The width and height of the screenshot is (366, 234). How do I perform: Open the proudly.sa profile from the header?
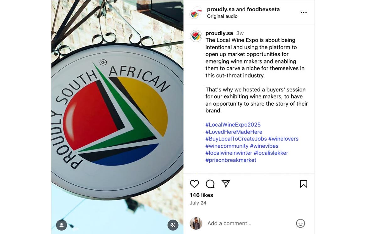pyautogui.click(x=221, y=9)
